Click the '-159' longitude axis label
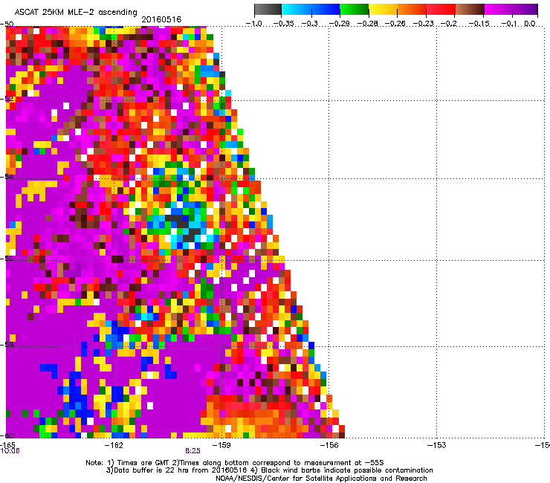 tap(221, 445)
